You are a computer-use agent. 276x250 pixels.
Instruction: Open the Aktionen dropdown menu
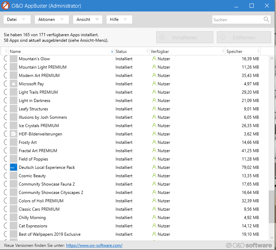pyautogui.click(x=52, y=19)
